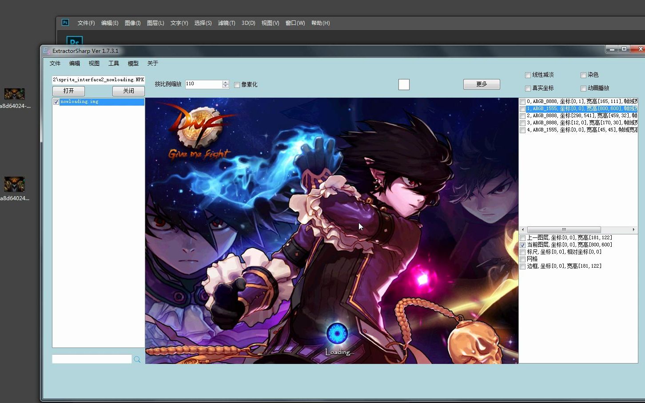Open Photoshop 滤镜(T) menu
Viewport: 645px width, 403px height.
pos(227,23)
